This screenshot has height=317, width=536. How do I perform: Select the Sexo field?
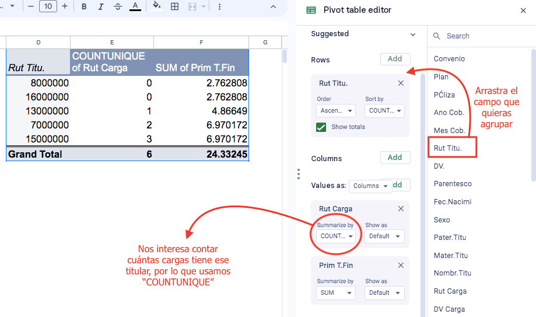(442, 220)
